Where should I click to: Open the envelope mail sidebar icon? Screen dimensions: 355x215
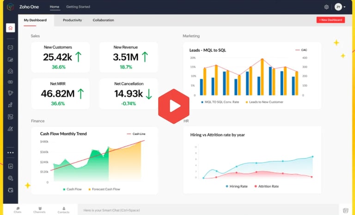click(11, 71)
